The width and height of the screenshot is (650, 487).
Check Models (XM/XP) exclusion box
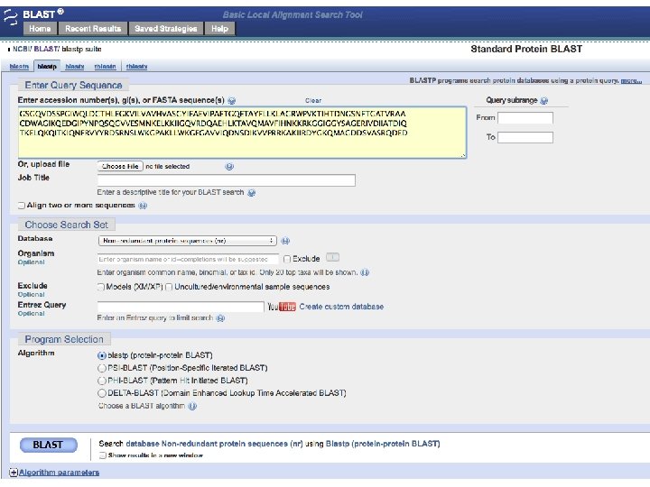click(x=101, y=287)
